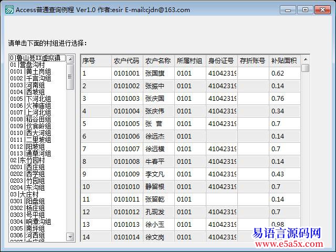The image size is (336, 252).
Task: Pick 0204 东沟组 from the list
Action: pos(31,187)
